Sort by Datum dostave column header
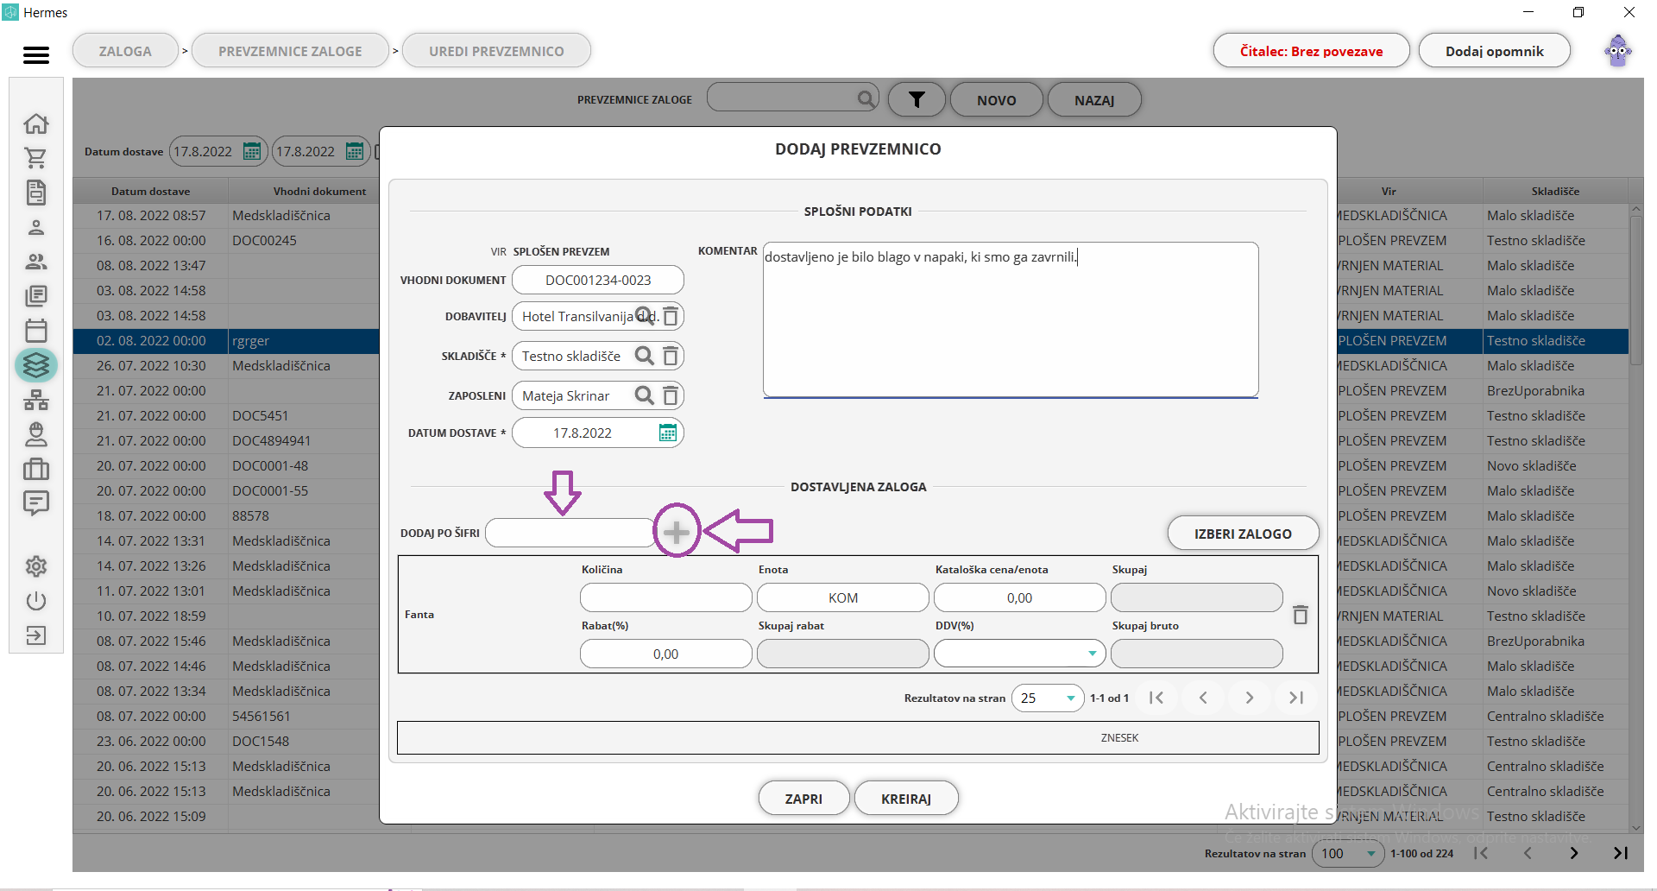The height and width of the screenshot is (891, 1657). [150, 191]
